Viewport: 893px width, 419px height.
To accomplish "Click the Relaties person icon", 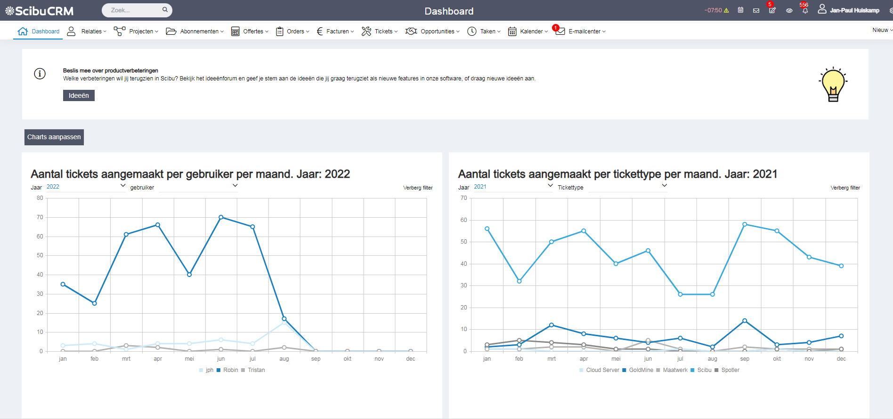I will [x=71, y=31].
